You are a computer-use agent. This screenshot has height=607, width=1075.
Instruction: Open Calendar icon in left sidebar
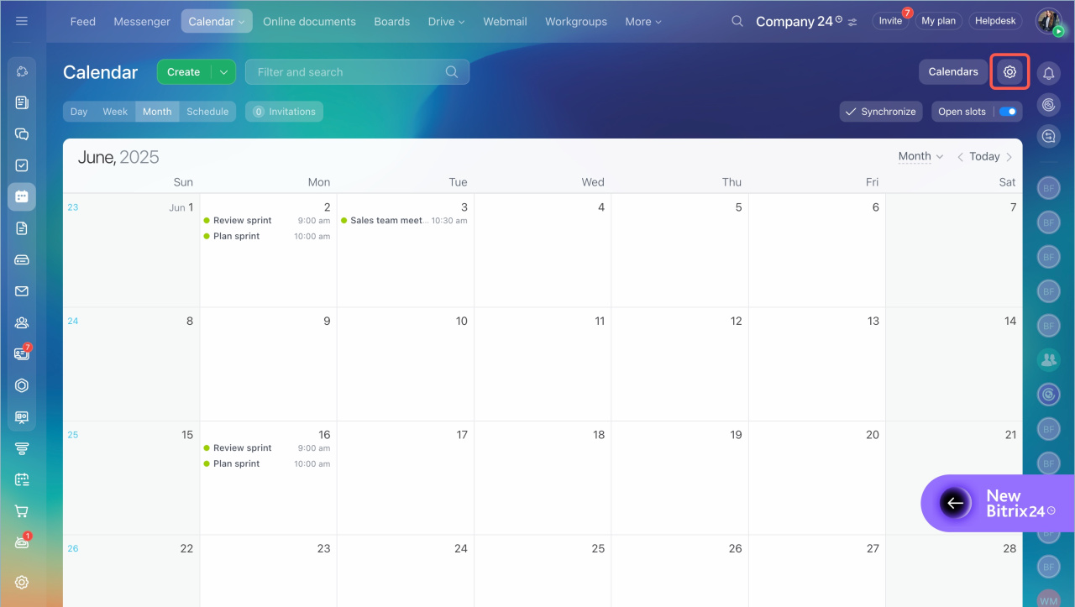pos(22,196)
